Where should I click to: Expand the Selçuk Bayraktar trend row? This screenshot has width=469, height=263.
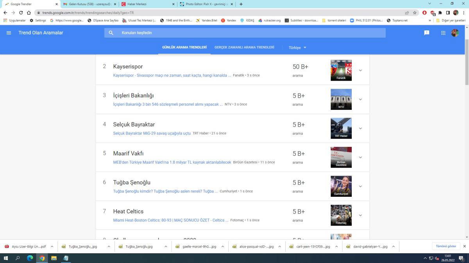click(360, 128)
